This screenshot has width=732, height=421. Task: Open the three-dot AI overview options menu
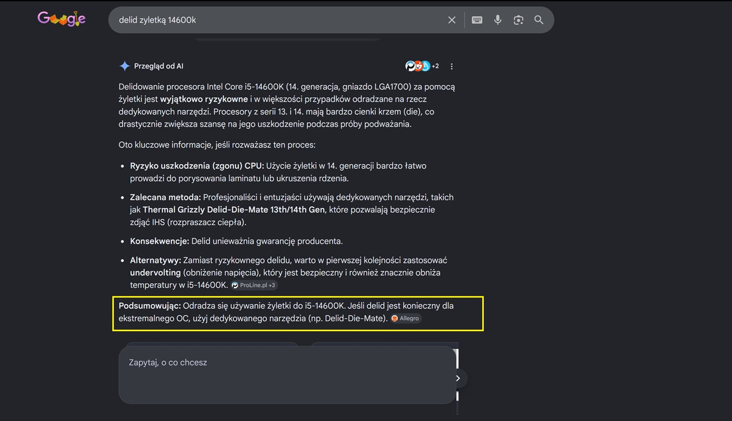pos(452,66)
